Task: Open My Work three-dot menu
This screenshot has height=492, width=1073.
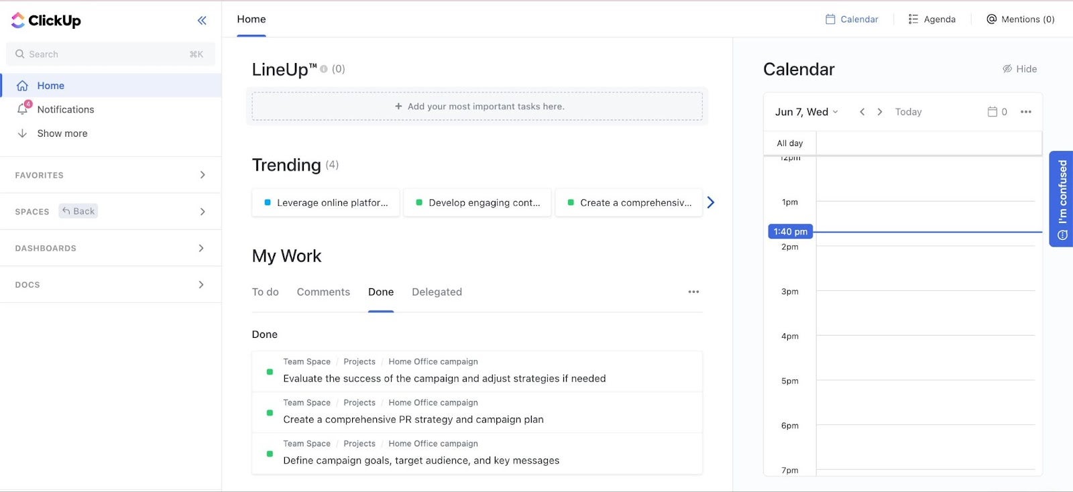Action: [x=693, y=292]
